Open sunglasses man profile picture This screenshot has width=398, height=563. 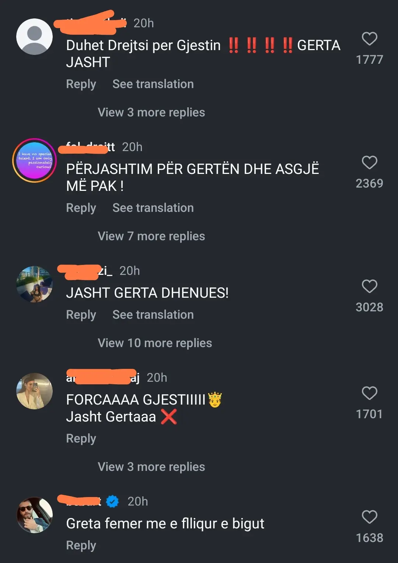[35, 515]
